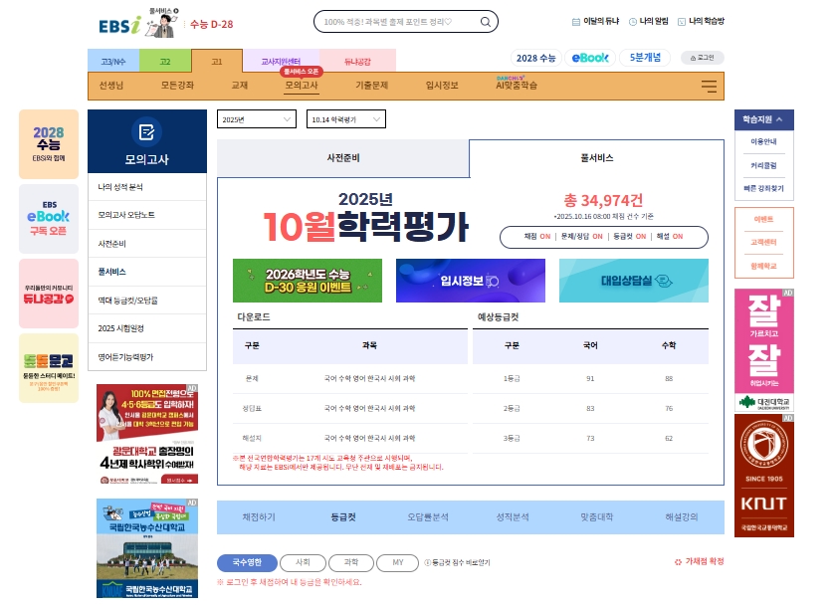The height and width of the screenshot is (607, 833).
Task: Open 선생님 in the orange menu
Action: click(111, 85)
